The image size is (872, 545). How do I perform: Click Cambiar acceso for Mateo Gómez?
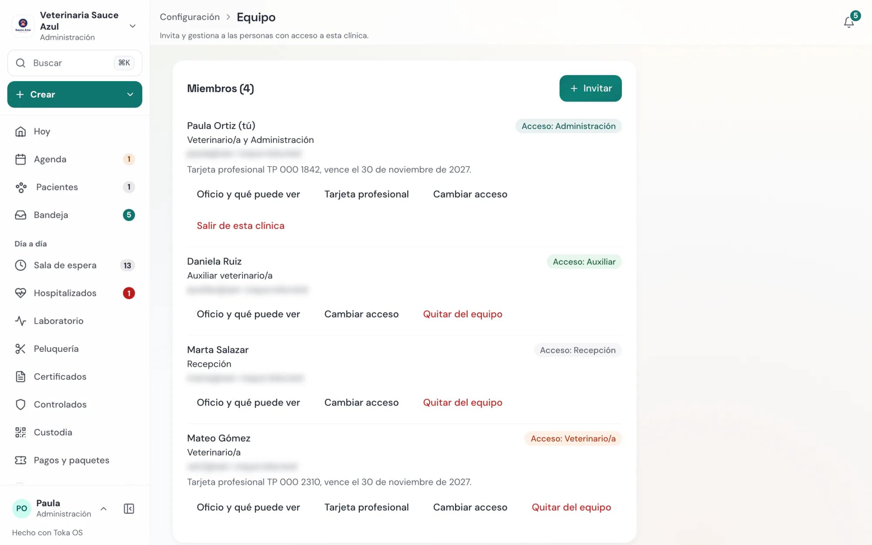click(470, 507)
